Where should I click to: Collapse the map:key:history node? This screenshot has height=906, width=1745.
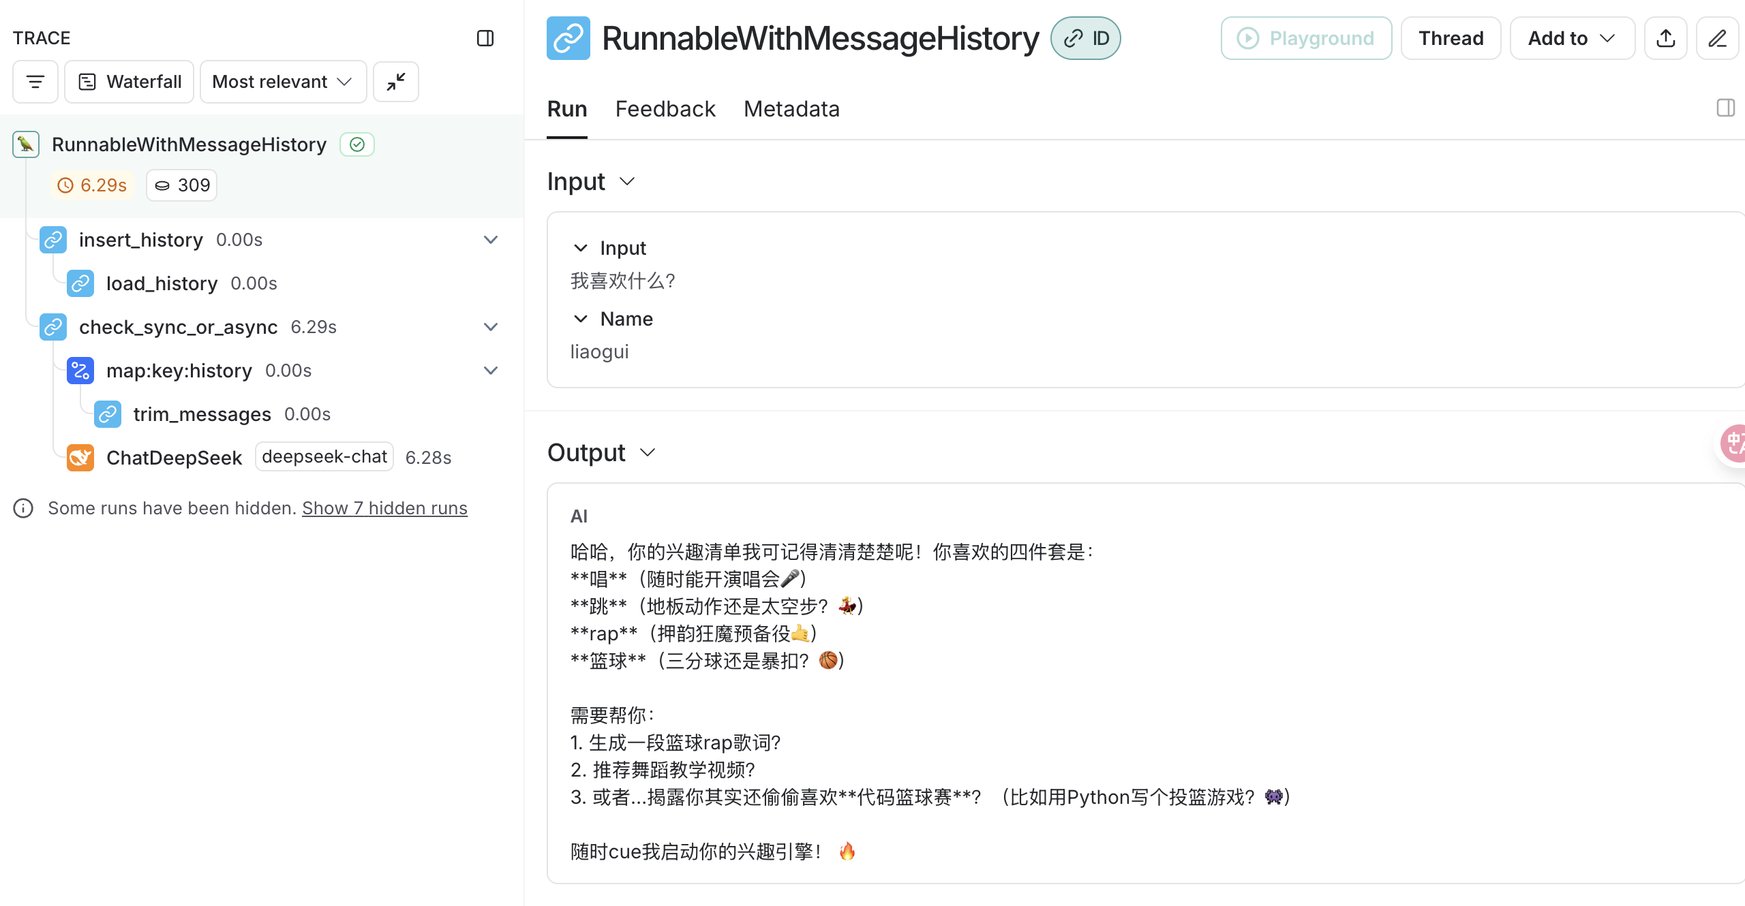coord(491,371)
